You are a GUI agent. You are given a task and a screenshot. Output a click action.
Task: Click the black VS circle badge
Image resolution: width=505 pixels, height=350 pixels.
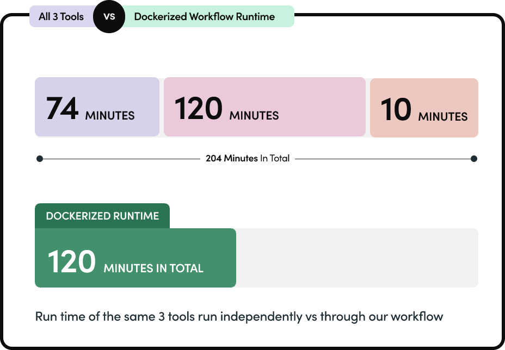109,17
